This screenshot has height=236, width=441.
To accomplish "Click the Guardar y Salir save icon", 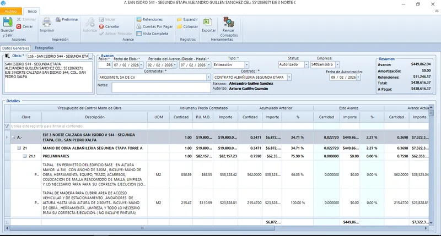I will pos(8,22).
